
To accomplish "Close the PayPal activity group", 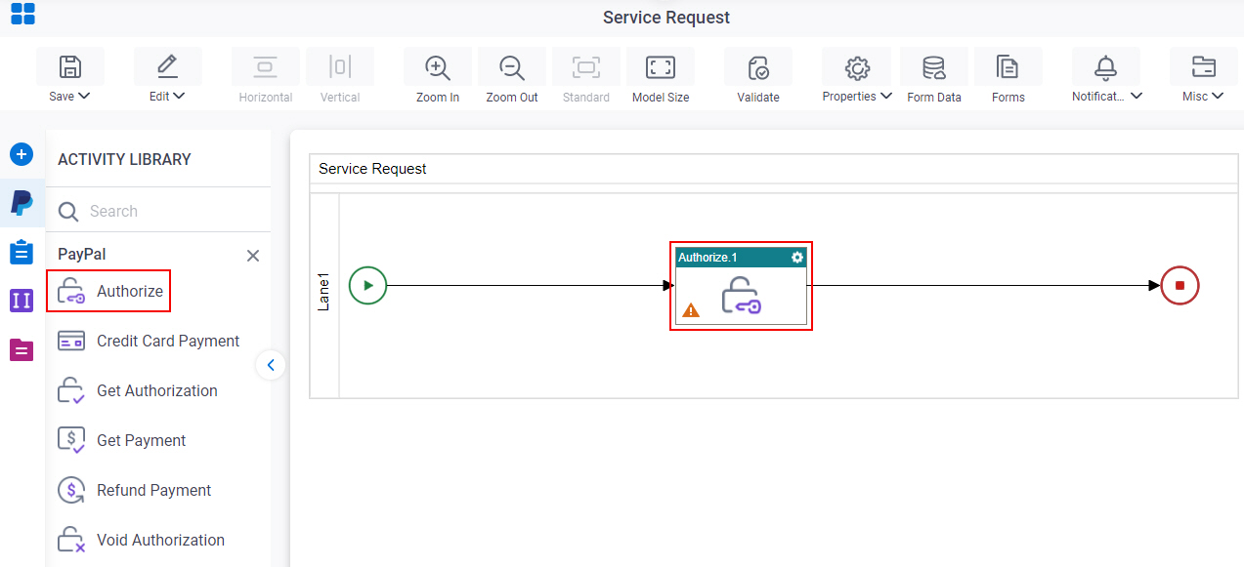I will (x=253, y=256).
